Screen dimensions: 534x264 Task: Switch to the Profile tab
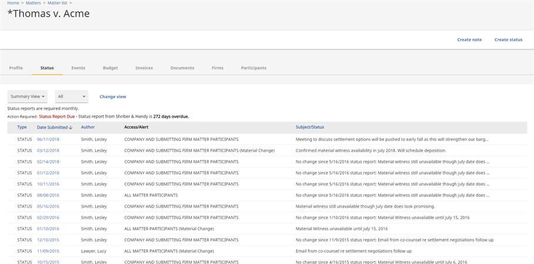[16, 68]
